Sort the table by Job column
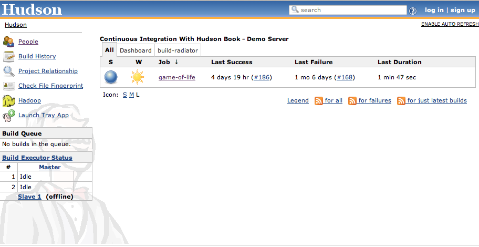 [168, 62]
